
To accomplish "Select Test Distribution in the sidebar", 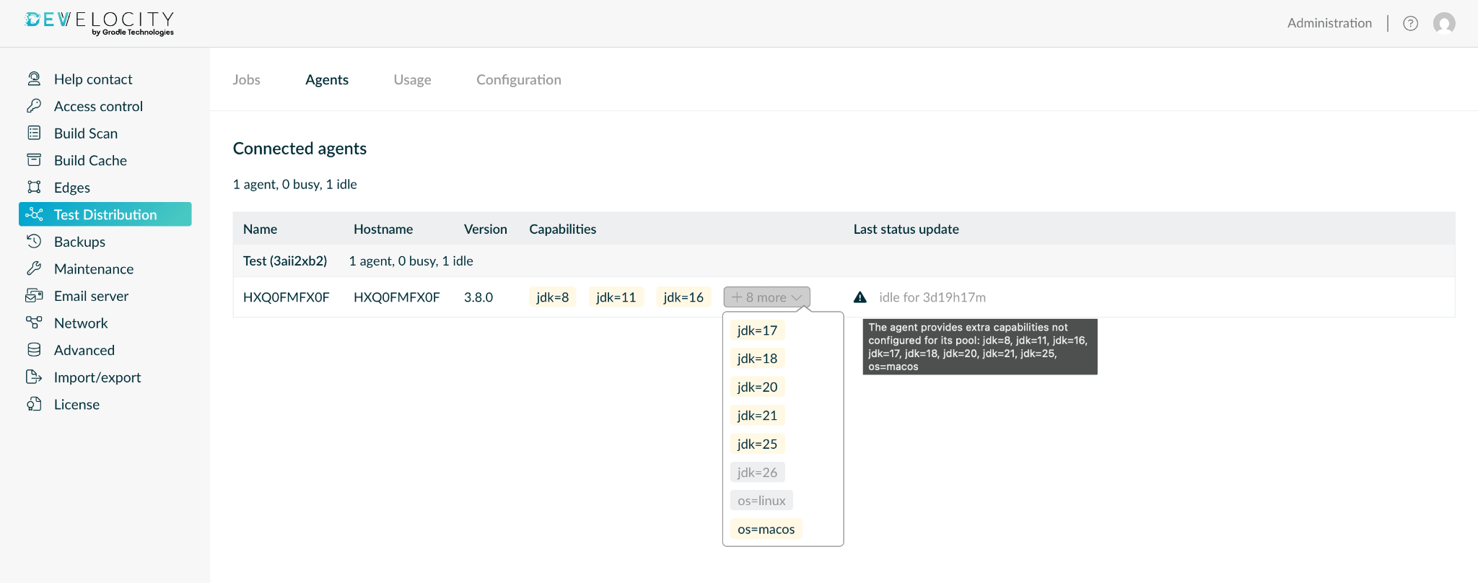I will coord(105,214).
